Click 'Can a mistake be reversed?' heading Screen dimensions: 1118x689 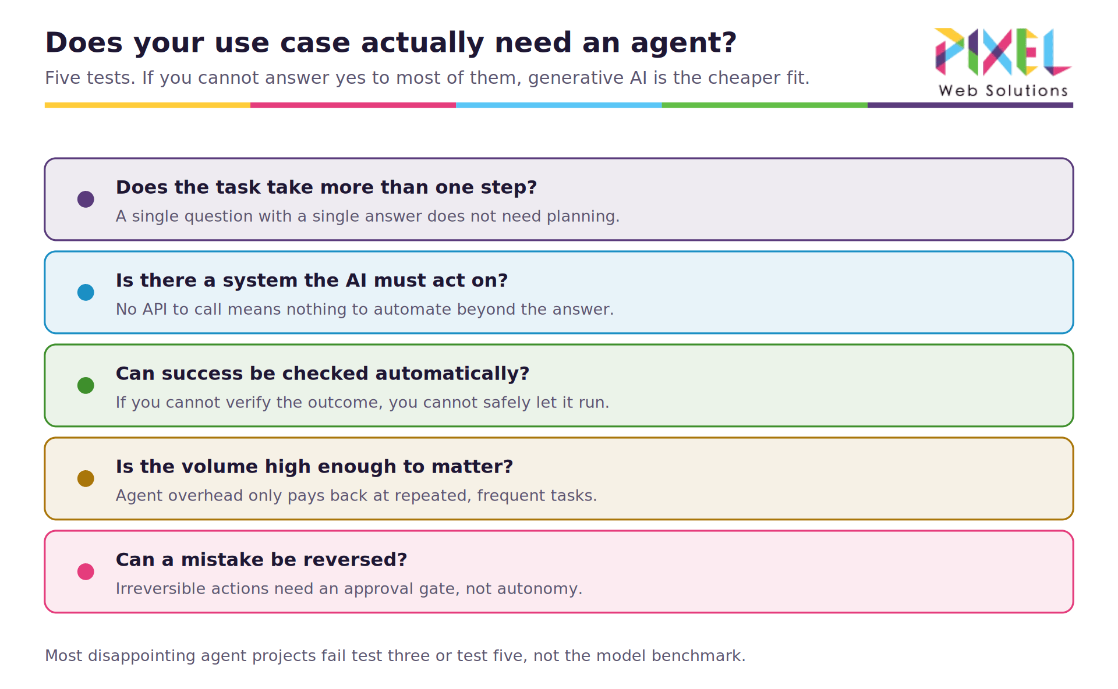pos(261,560)
